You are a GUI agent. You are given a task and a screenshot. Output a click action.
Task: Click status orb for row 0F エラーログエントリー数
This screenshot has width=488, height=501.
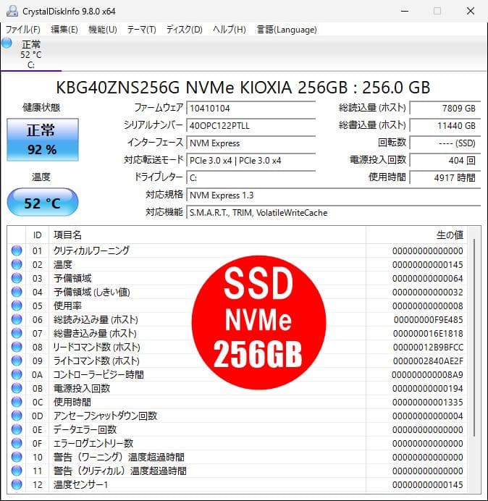click(x=17, y=443)
